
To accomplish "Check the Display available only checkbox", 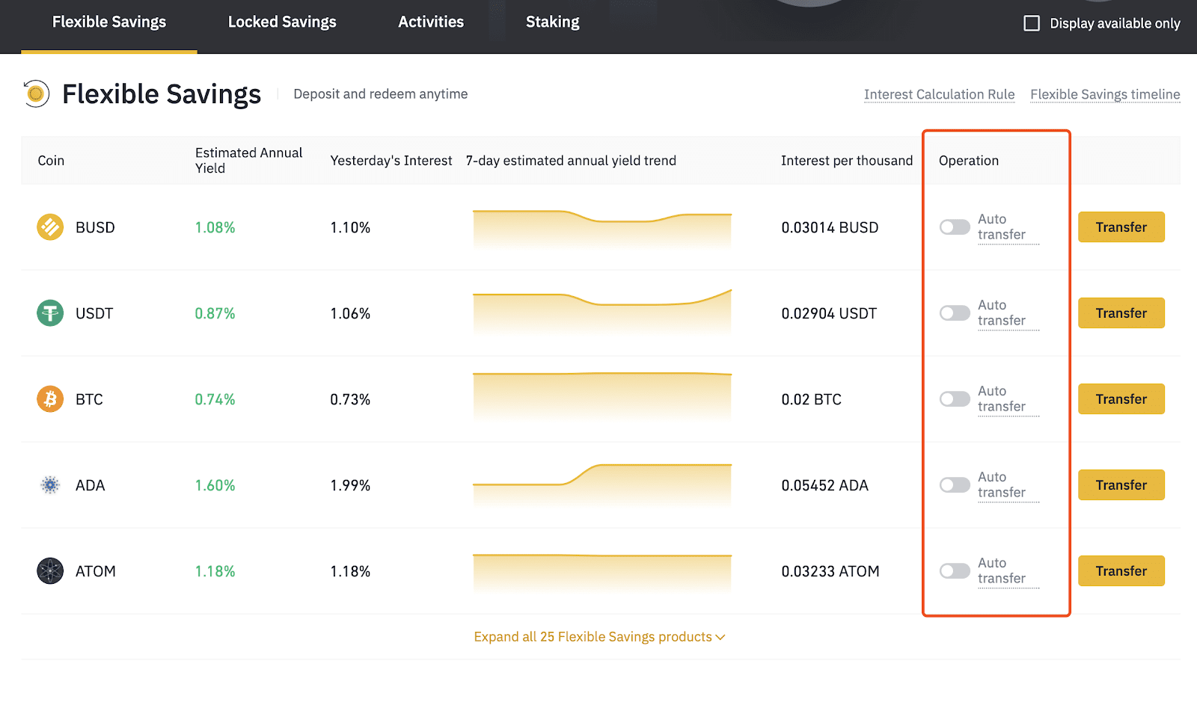I will (1032, 23).
